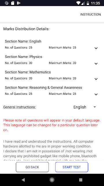Tap the Wi-Fi signal status icon

click(78, 3)
